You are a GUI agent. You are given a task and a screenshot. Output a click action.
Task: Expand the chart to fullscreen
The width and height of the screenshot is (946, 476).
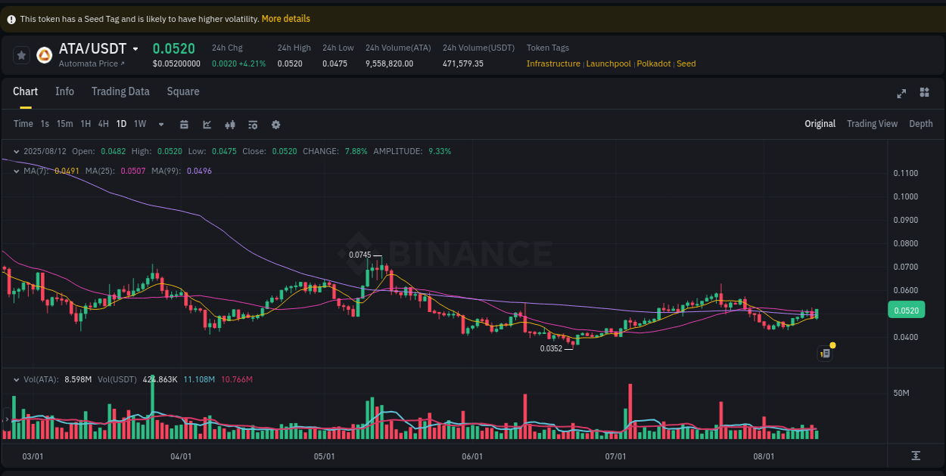(901, 93)
